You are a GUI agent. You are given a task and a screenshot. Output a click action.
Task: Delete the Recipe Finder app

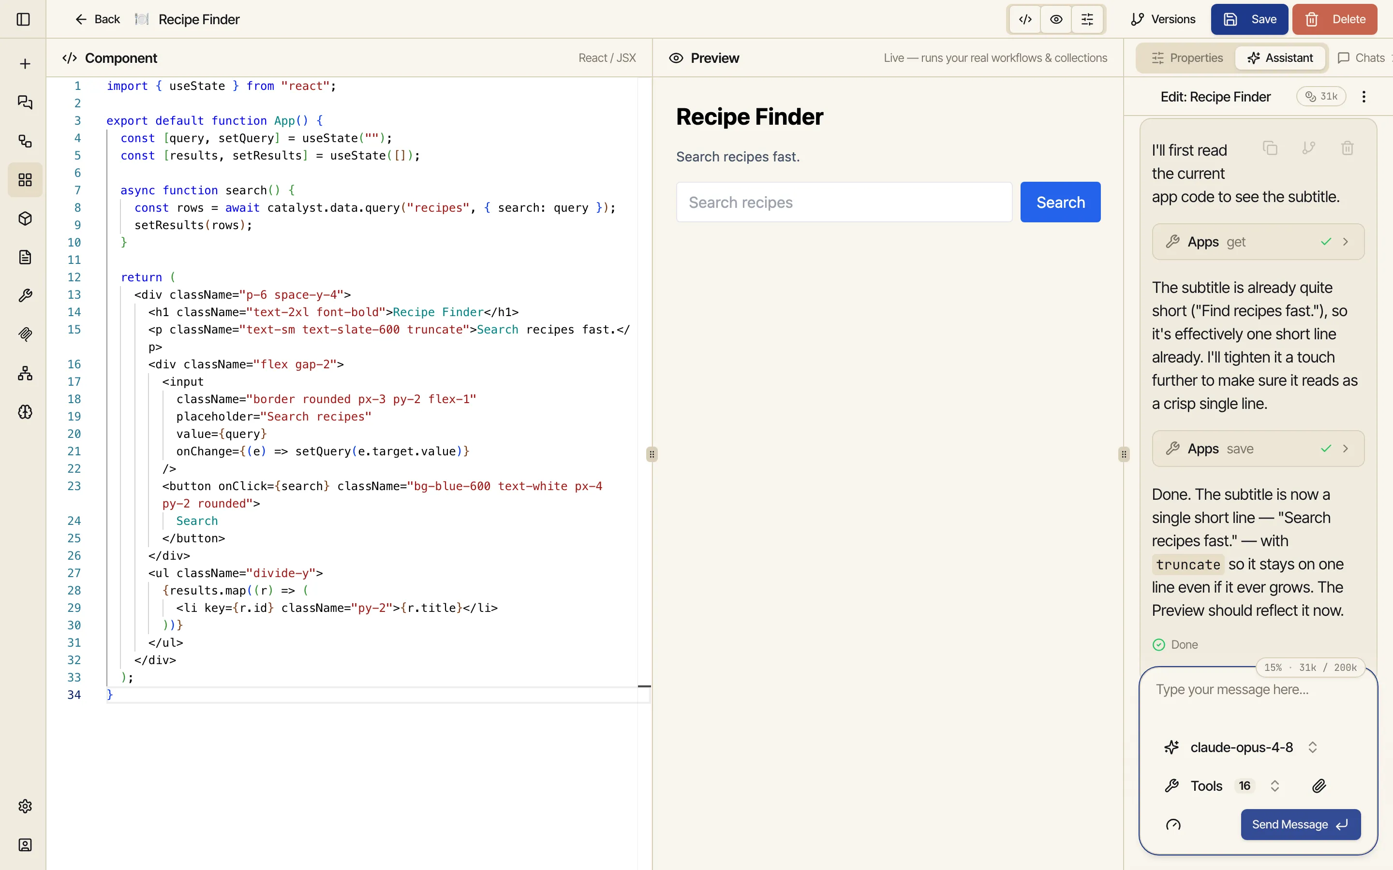click(1334, 19)
